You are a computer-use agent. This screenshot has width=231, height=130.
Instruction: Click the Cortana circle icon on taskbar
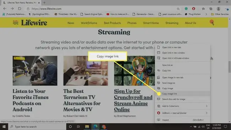pos(70,126)
